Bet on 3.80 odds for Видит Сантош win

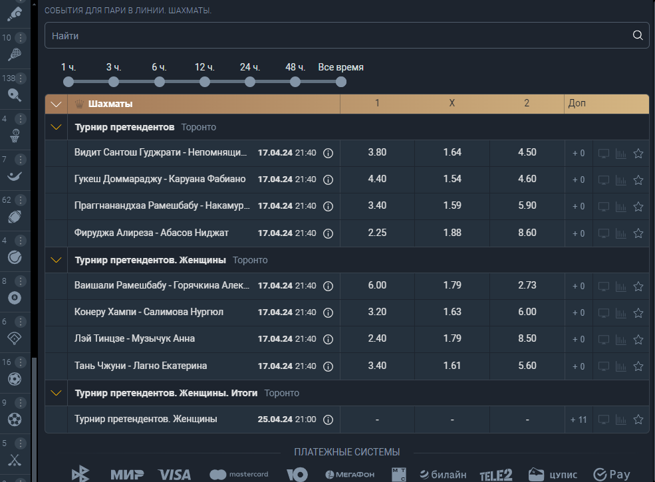377,152
